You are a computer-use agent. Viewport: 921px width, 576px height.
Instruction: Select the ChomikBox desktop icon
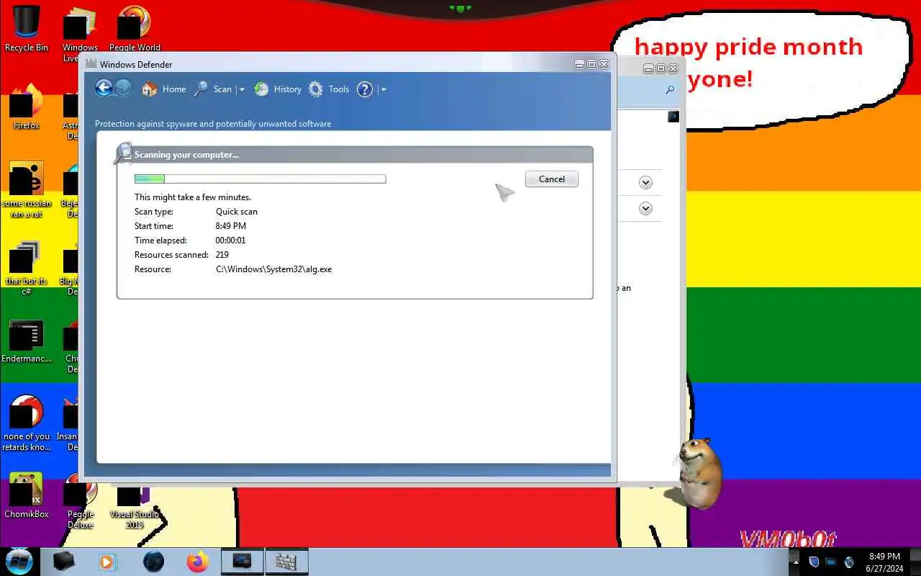[27, 495]
